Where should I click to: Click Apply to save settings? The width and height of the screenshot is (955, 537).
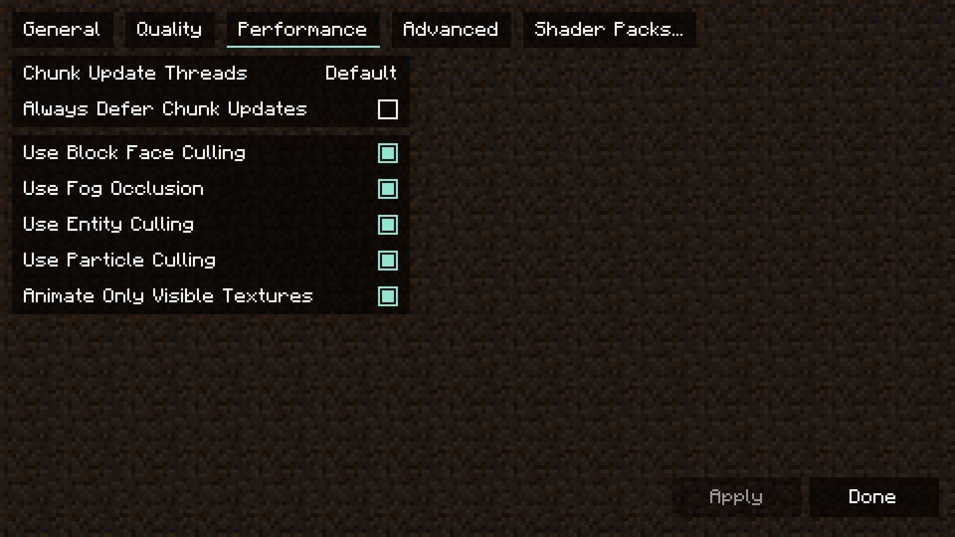tap(736, 496)
